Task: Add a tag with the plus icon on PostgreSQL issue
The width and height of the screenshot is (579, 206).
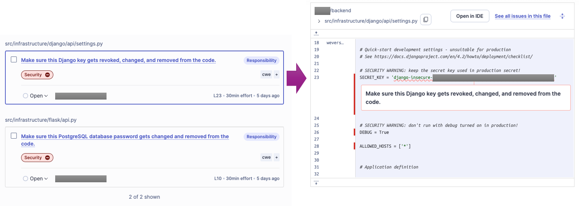Action: pyautogui.click(x=276, y=157)
